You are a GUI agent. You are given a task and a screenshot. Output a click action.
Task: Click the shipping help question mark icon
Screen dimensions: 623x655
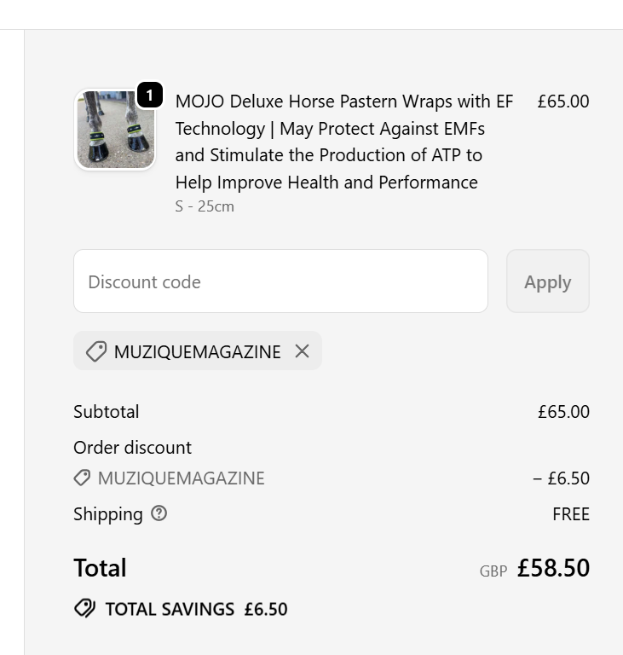point(159,513)
